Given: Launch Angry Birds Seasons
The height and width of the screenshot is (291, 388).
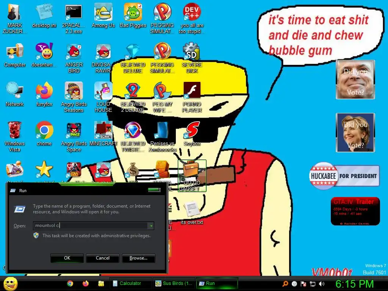Looking at the screenshot, I should (74, 97).
